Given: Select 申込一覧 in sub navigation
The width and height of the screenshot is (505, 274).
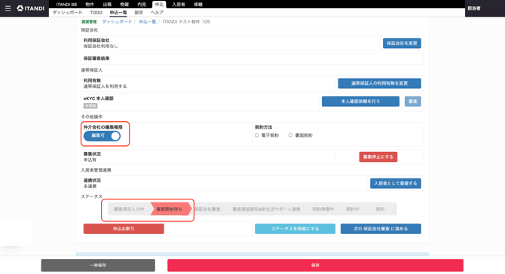Looking at the screenshot, I should click(118, 13).
